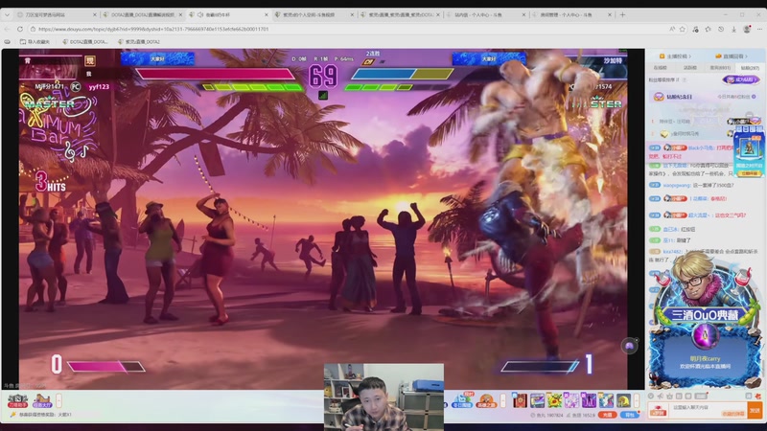This screenshot has height=431, width=767.
Task: Click username xiaopgwang in chat
Action: (677, 185)
